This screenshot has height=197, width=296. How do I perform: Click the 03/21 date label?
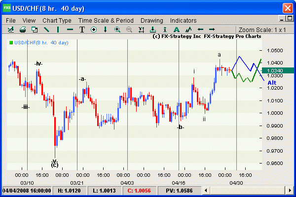click(77, 183)
